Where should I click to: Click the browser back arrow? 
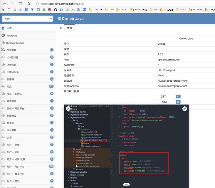click(x=4, y=4)
